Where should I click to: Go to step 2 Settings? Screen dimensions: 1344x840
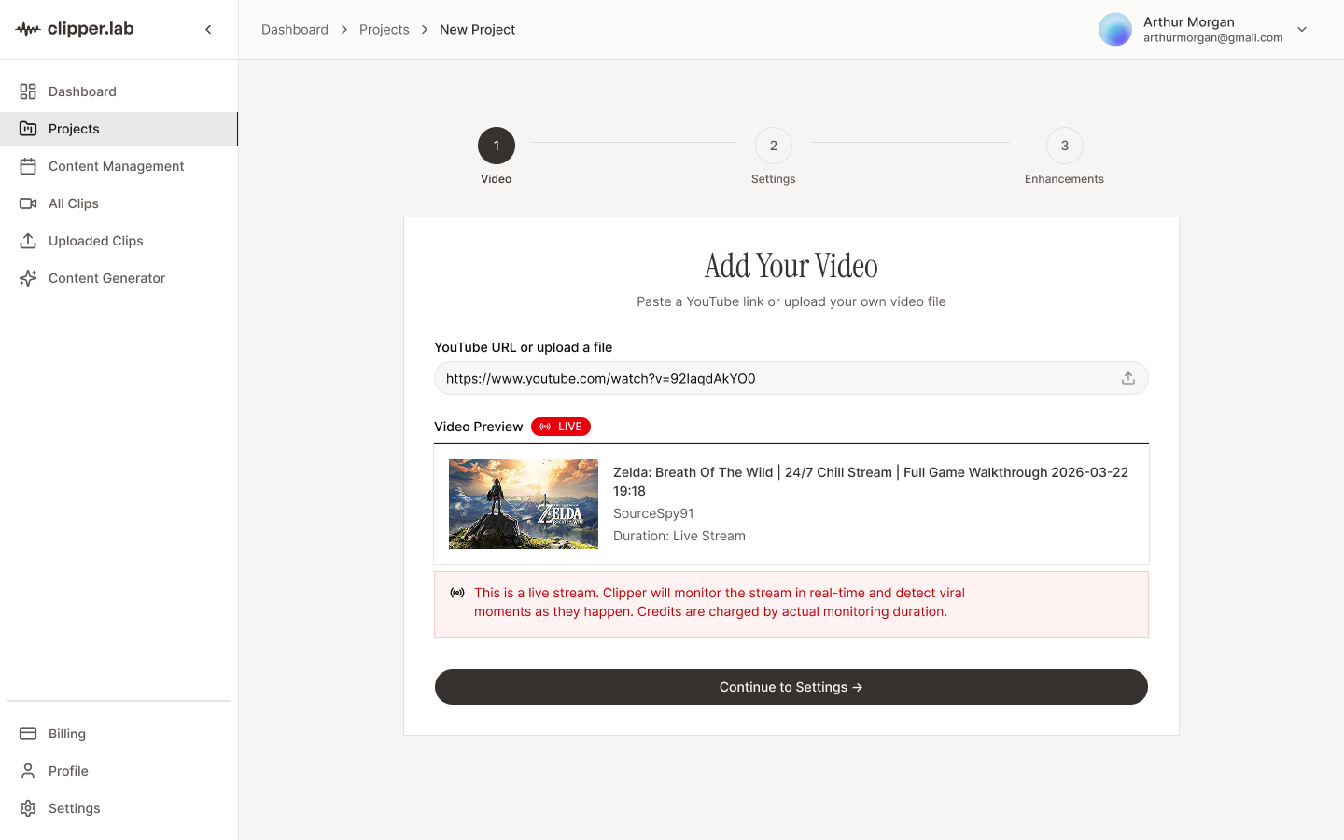[x=773, y=146]
